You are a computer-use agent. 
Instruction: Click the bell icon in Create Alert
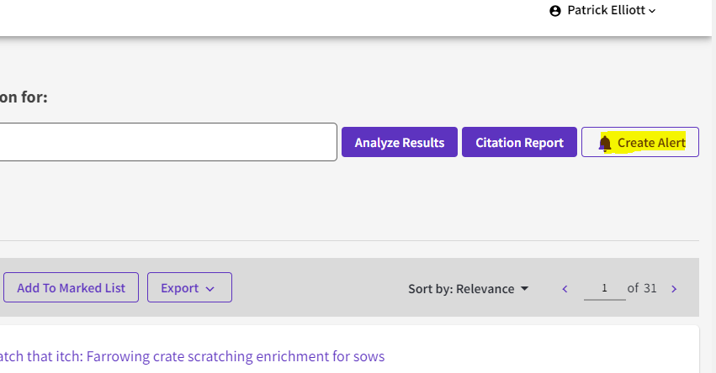[x=605, y=144]
